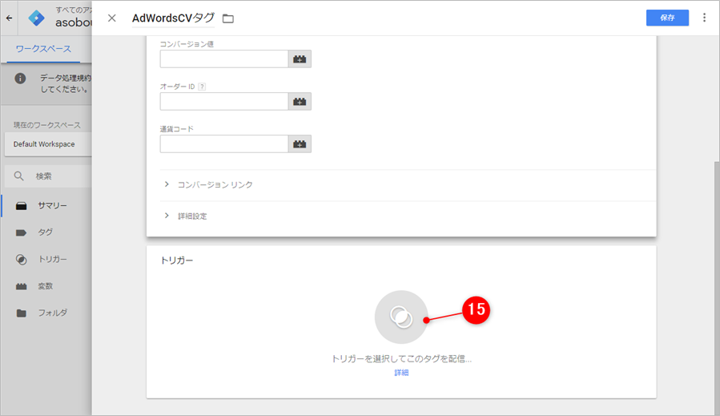This screenshot has width=720, height=416.
Task: Click the トリガー circle icon in sidebar
Action: click(x=21, y=260)
